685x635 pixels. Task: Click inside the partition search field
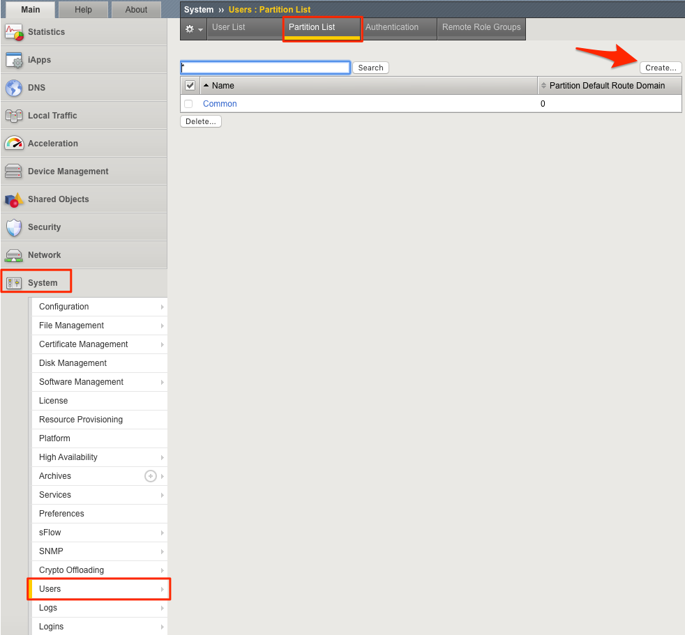265,68
